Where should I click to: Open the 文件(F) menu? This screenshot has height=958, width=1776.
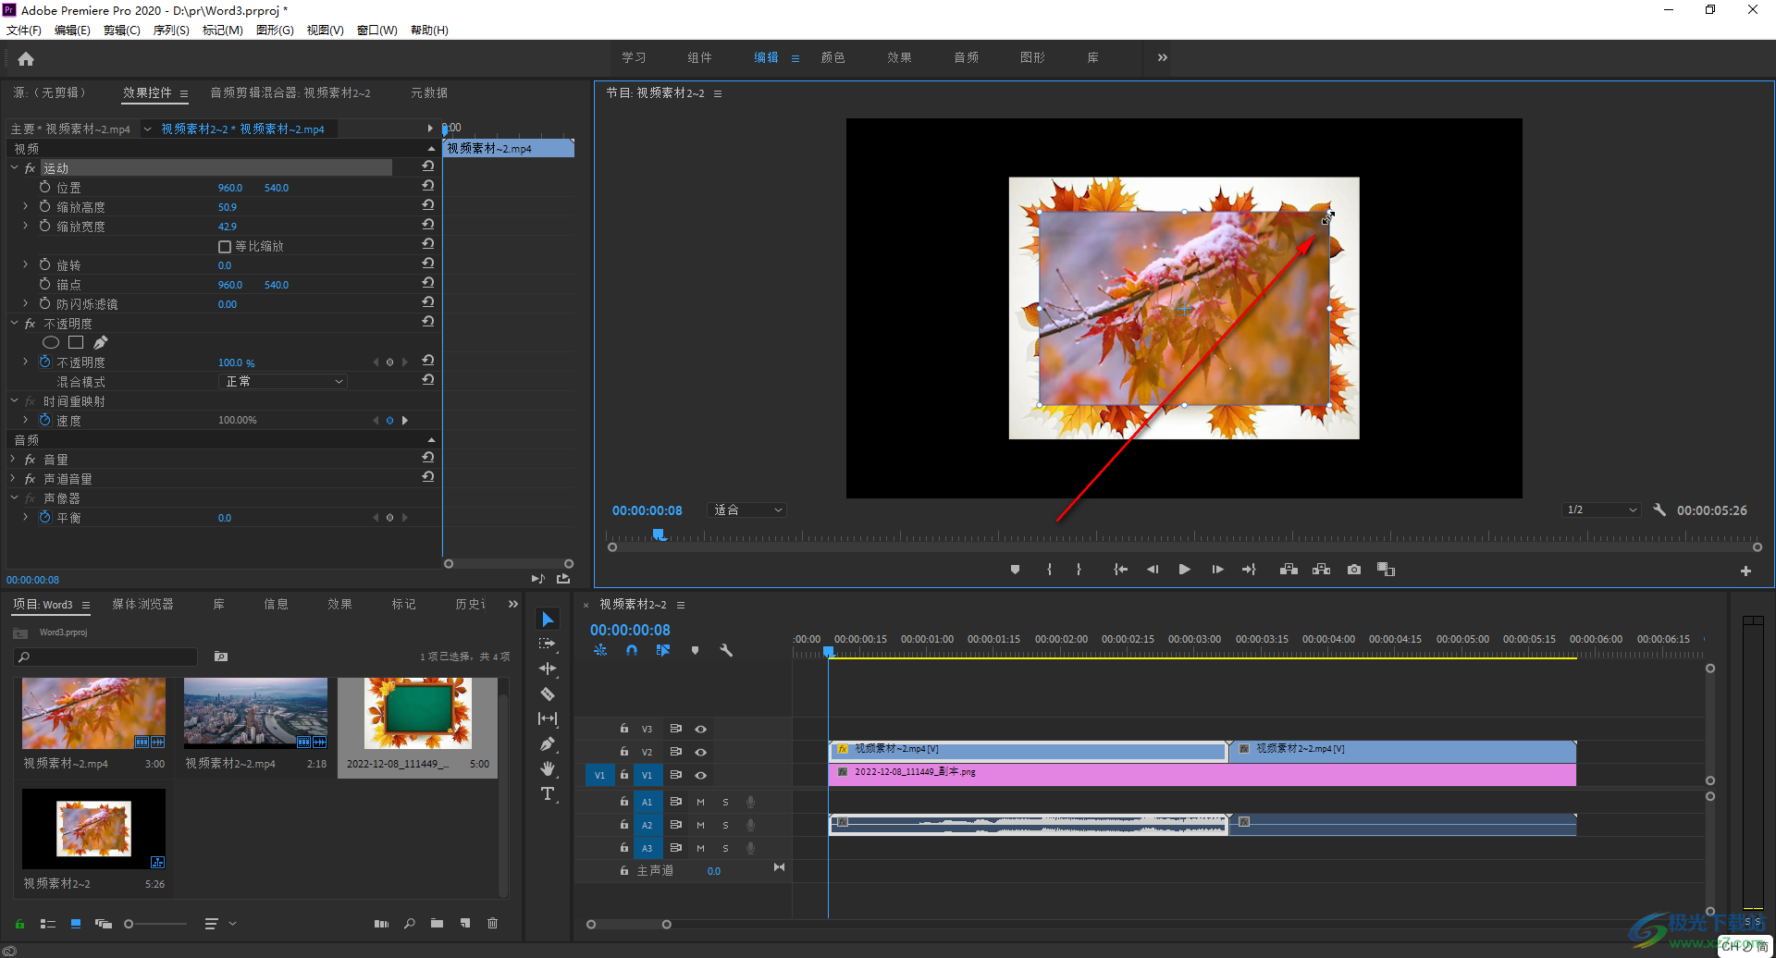[x=24, y=31]
